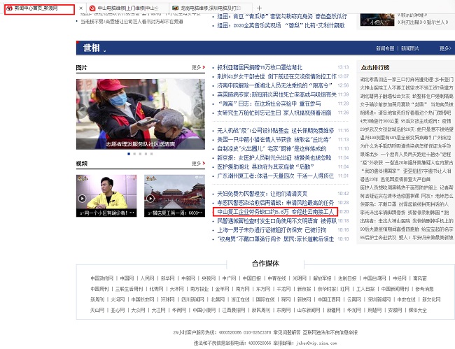
Task: Click the 世相 section title
Action: click(92, 48)
